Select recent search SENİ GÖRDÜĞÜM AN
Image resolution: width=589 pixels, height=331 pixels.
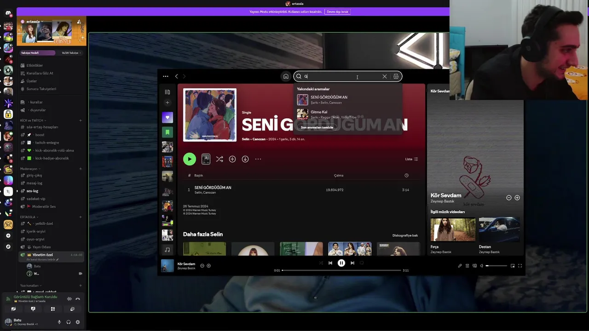click(x=348, y=99)
